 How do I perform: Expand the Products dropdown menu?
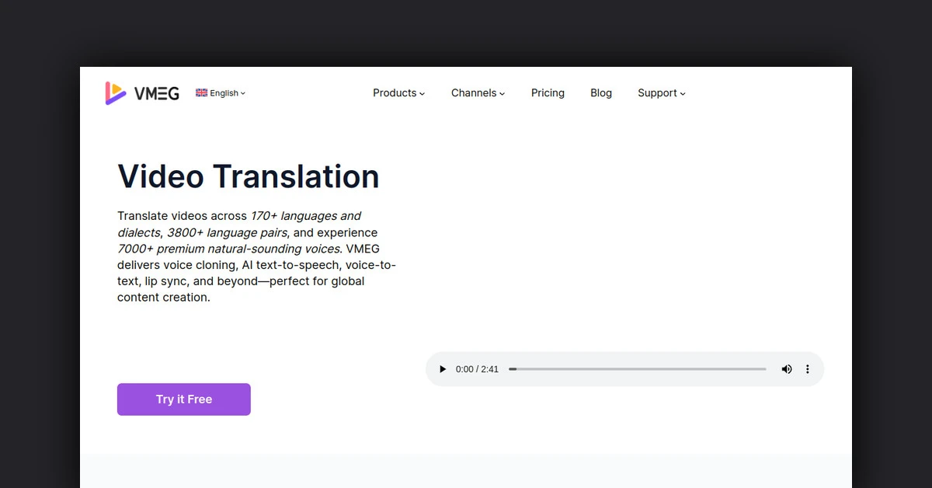398,92
